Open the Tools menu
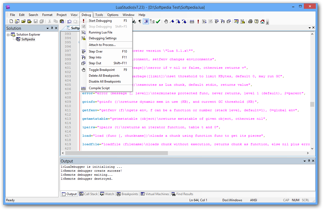 click(99, 15)
